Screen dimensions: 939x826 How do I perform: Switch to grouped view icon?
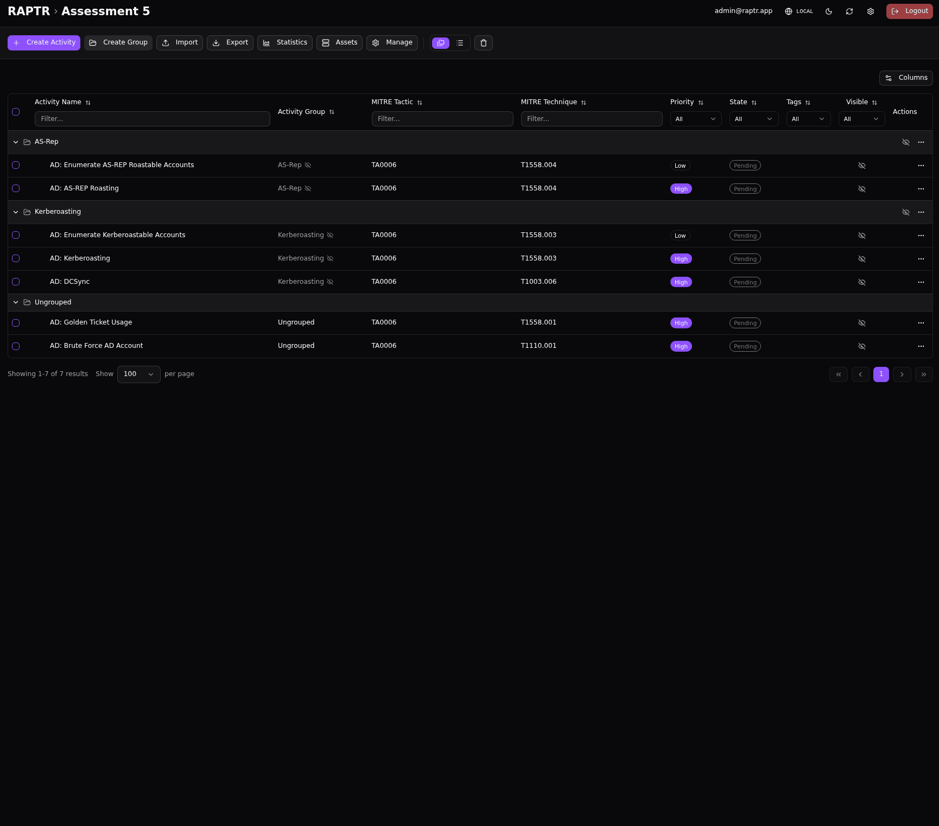click(x=441, y=43)
